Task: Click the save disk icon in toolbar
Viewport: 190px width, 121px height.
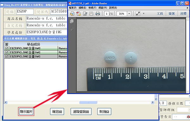Action: pyautogui.click(x=91, y=14)
